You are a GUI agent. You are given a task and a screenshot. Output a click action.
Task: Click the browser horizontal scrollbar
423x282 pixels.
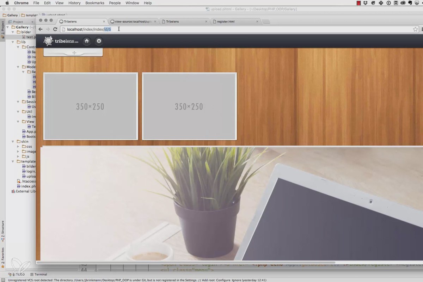(186, 262)
